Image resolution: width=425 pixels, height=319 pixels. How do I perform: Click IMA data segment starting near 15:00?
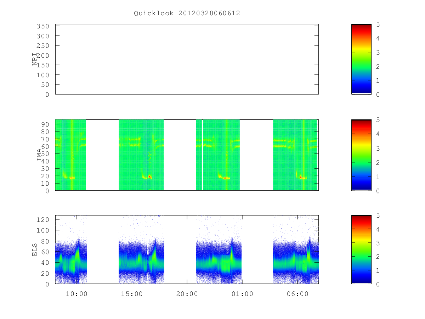coord(141,155)
